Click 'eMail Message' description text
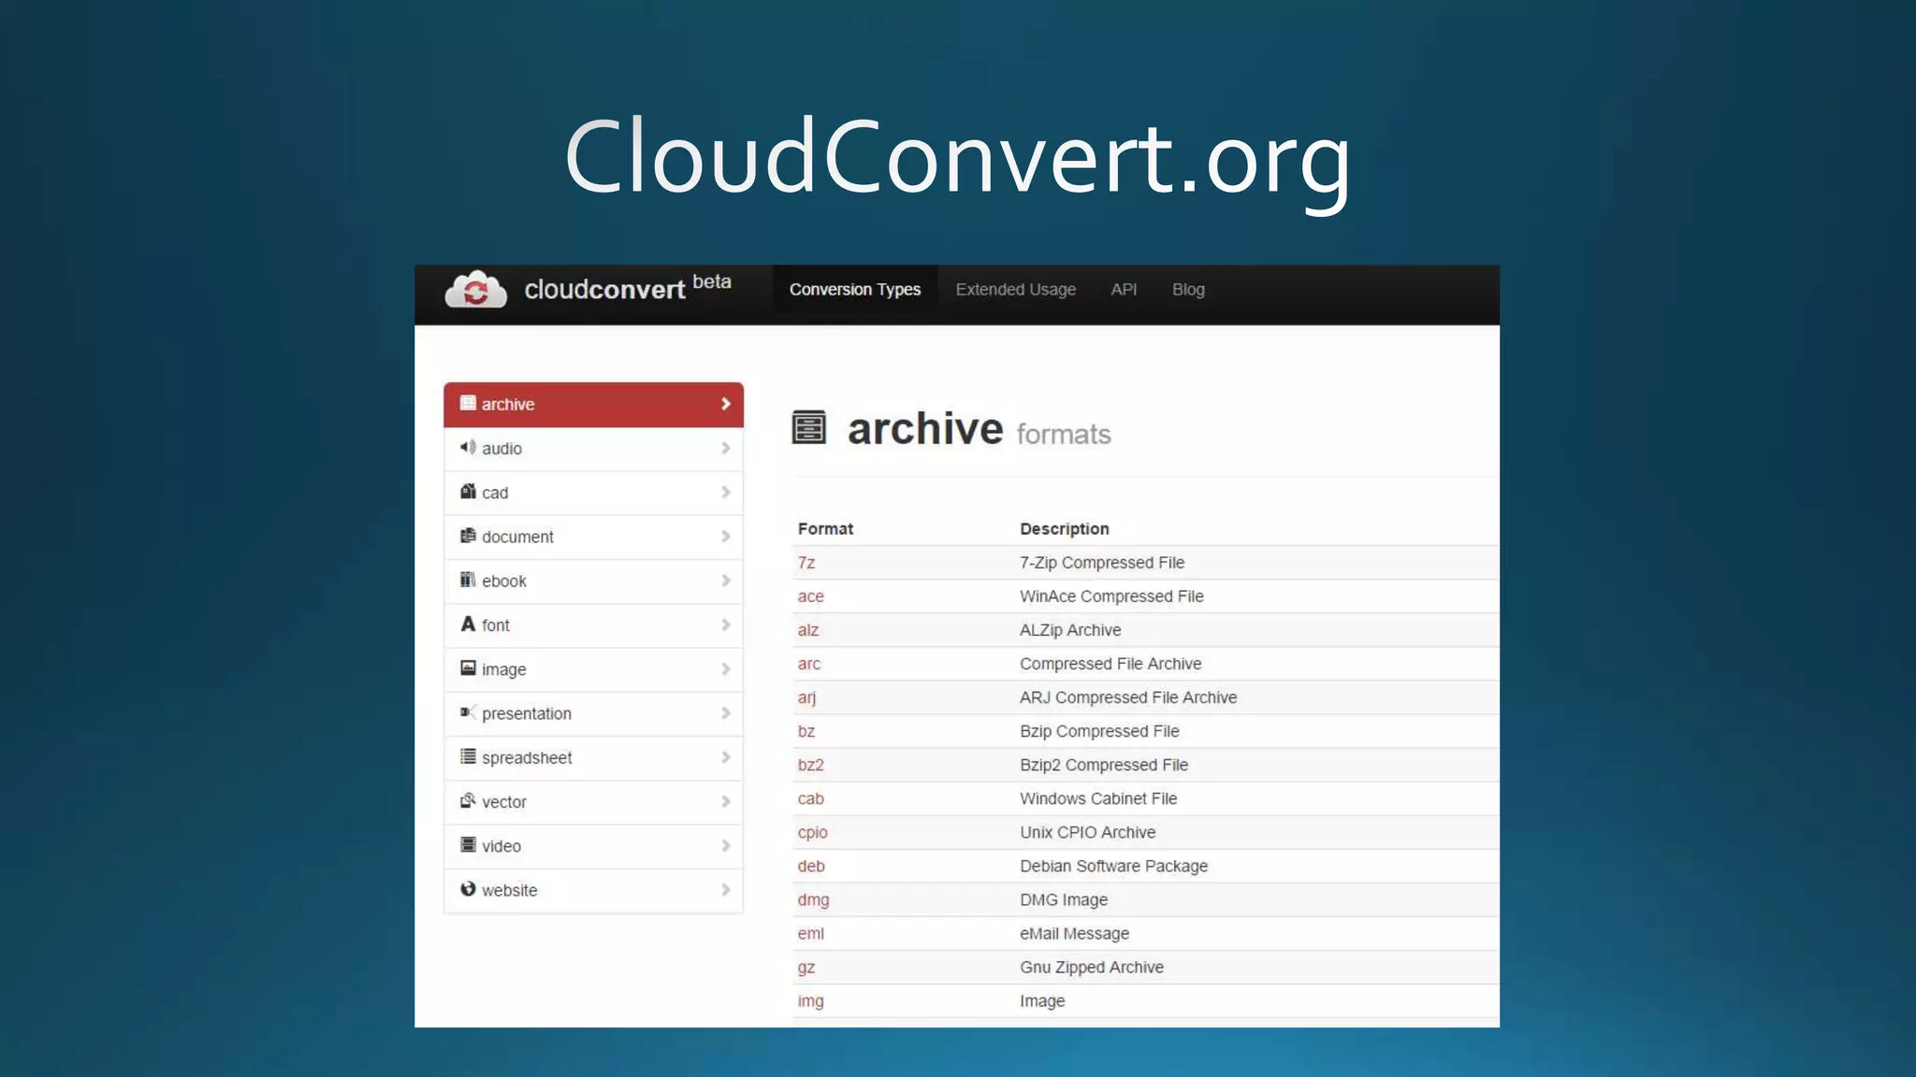1916x1077 pixels. 1074,933
